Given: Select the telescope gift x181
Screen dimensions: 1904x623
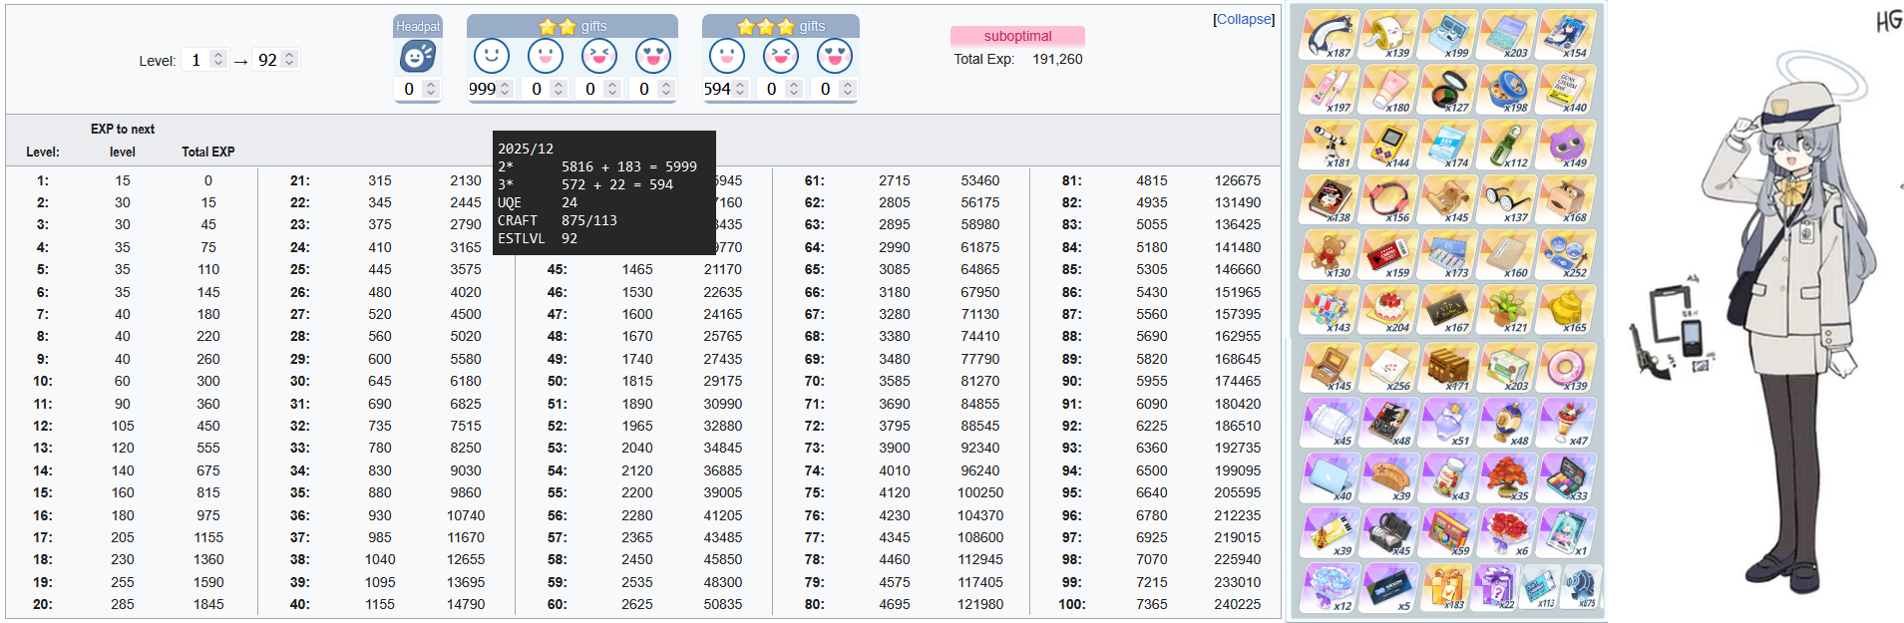Looking at the screenshot, I should 1329,146.
